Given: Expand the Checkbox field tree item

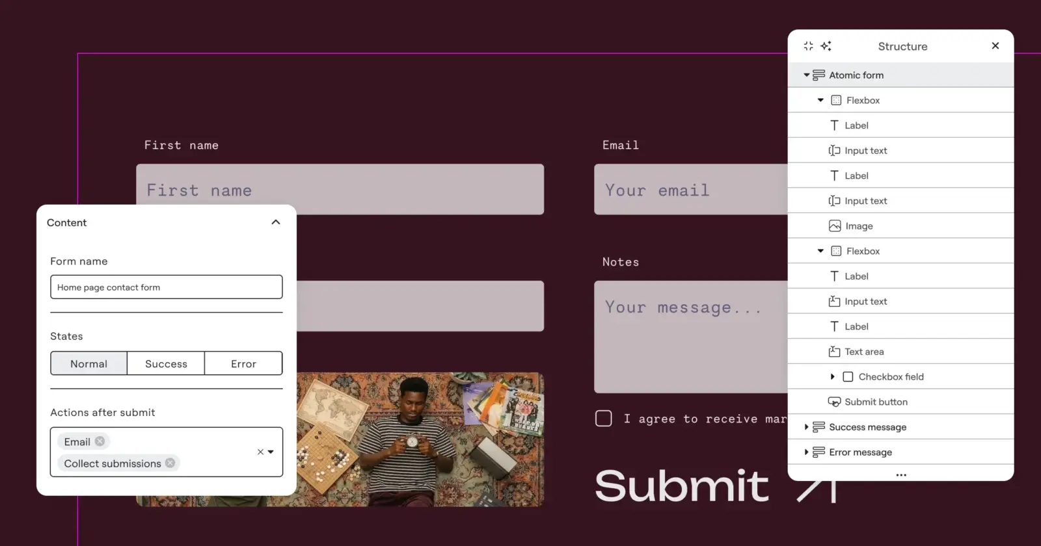Looking at the screenshot, I should (x=832, y=377).
